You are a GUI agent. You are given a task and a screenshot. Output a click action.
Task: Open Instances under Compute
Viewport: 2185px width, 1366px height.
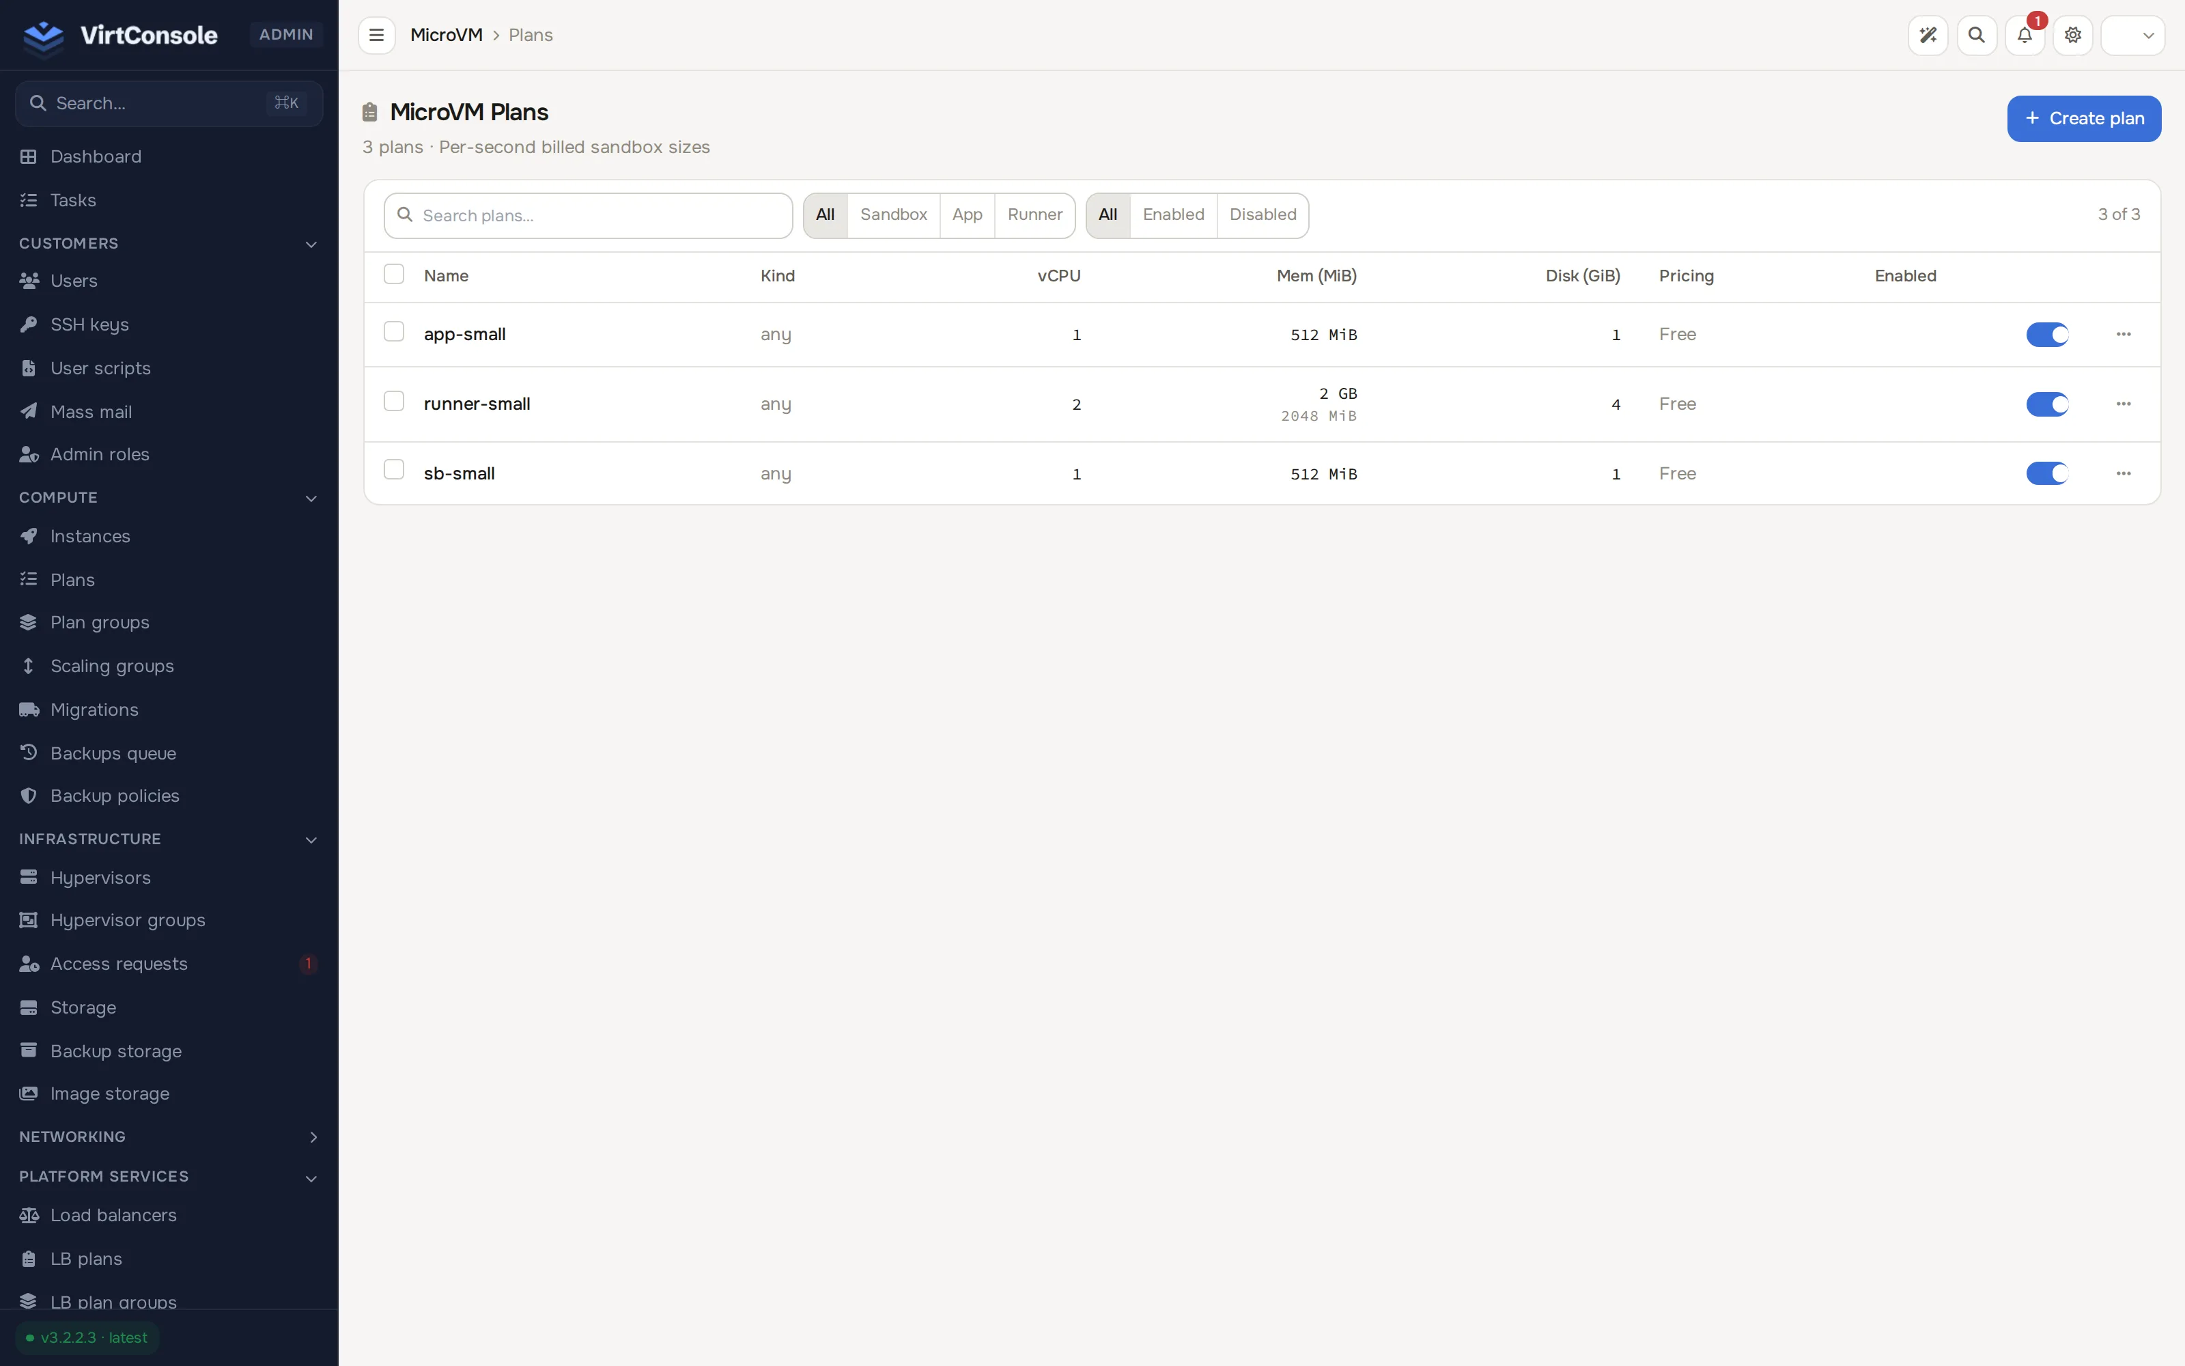169,535
